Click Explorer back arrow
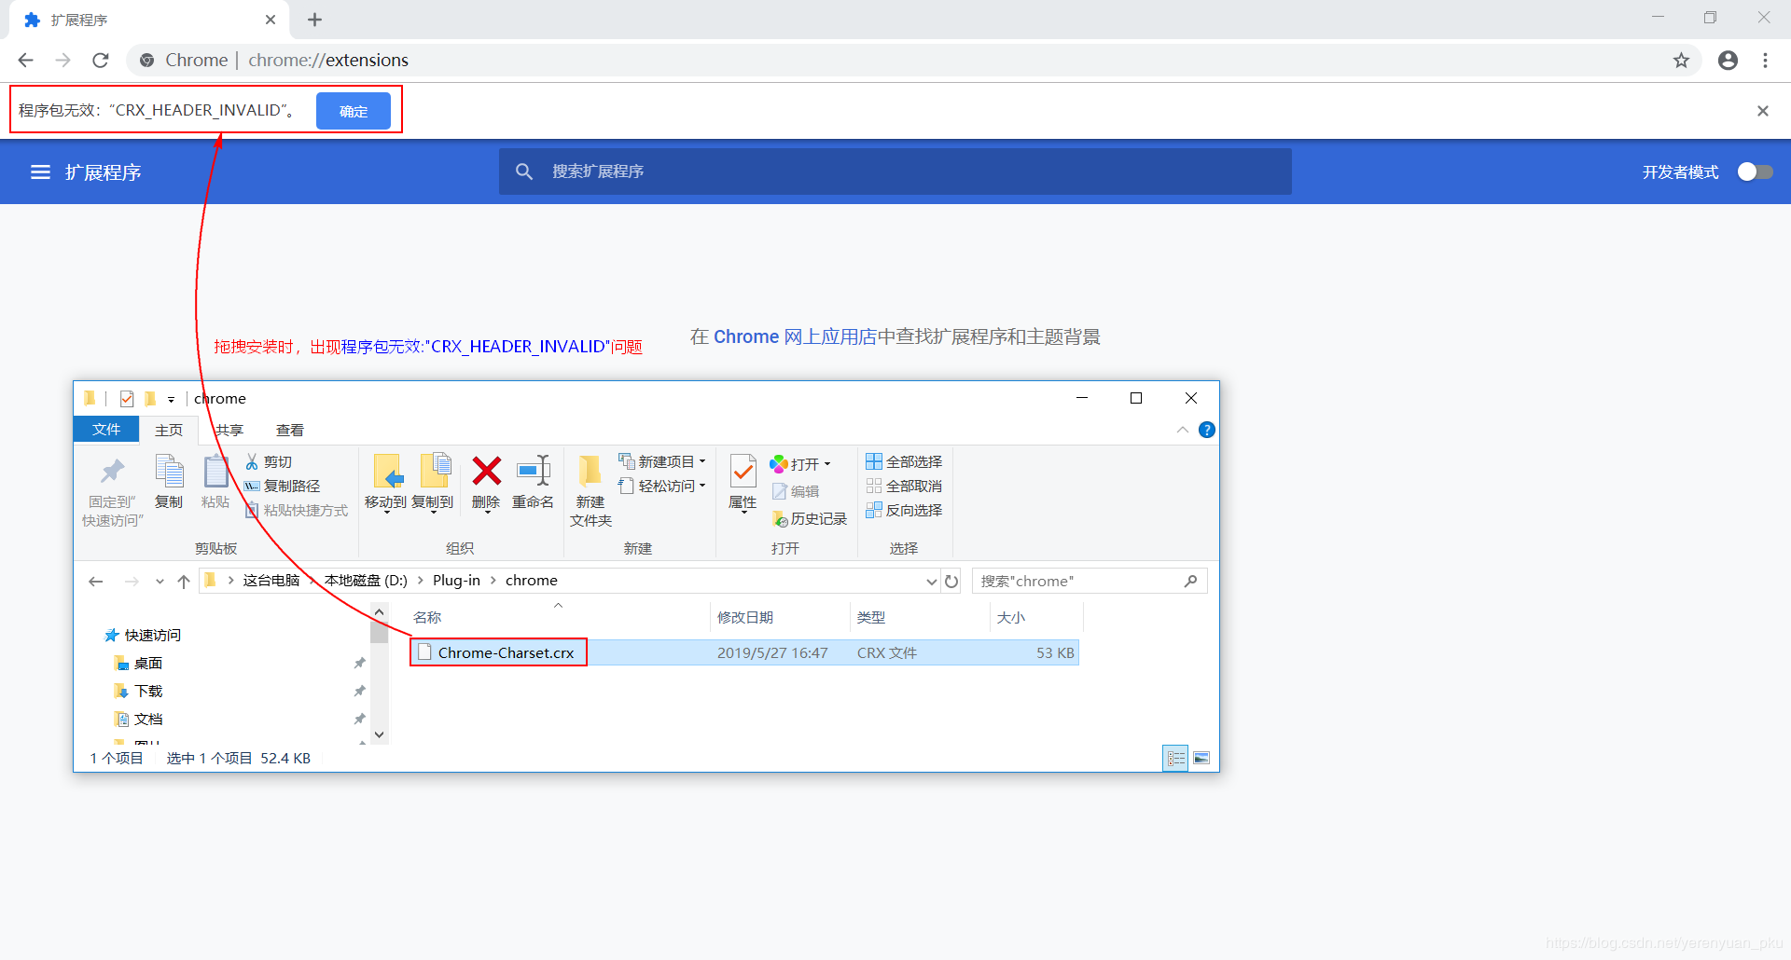This screenshot has height=960, width=1791. [95, 581]
